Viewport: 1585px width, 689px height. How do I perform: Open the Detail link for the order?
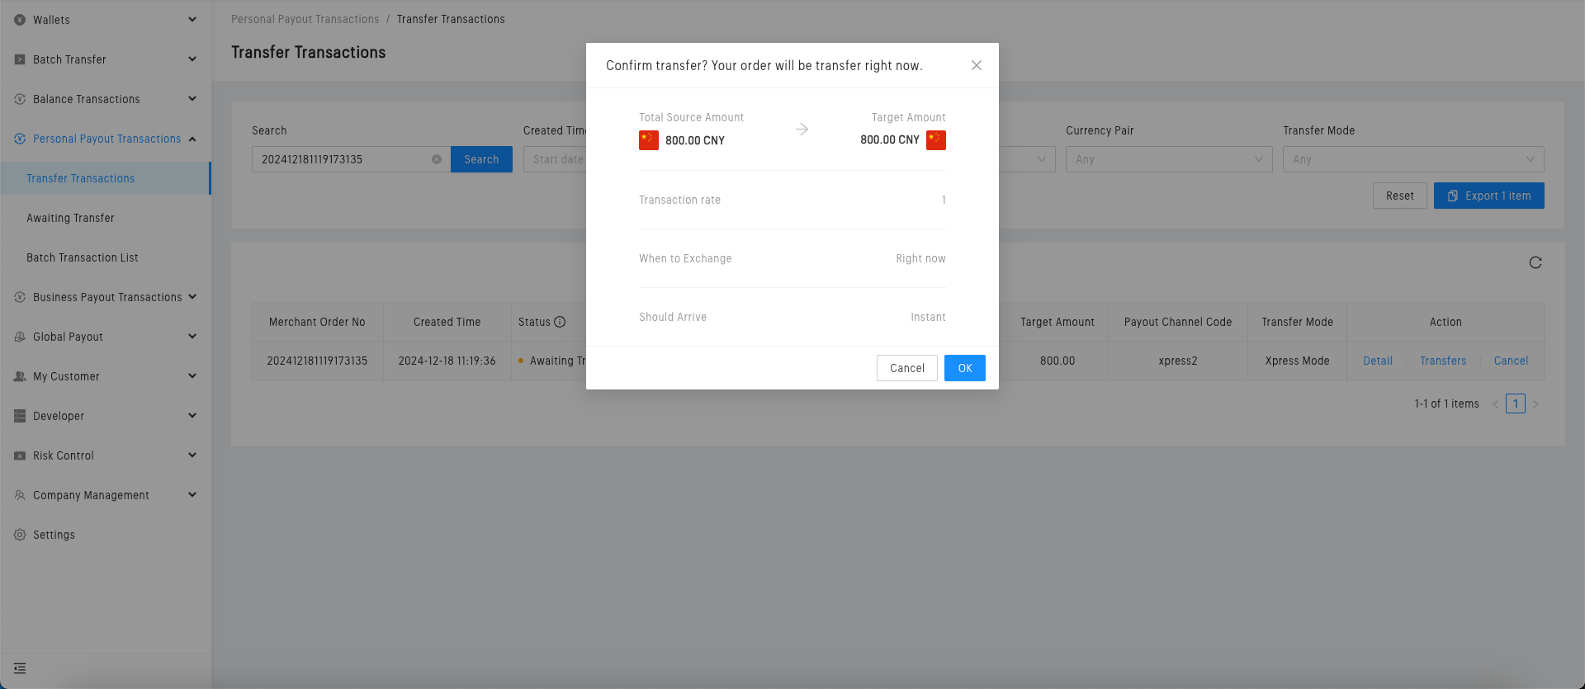(x=1377, y=361)
